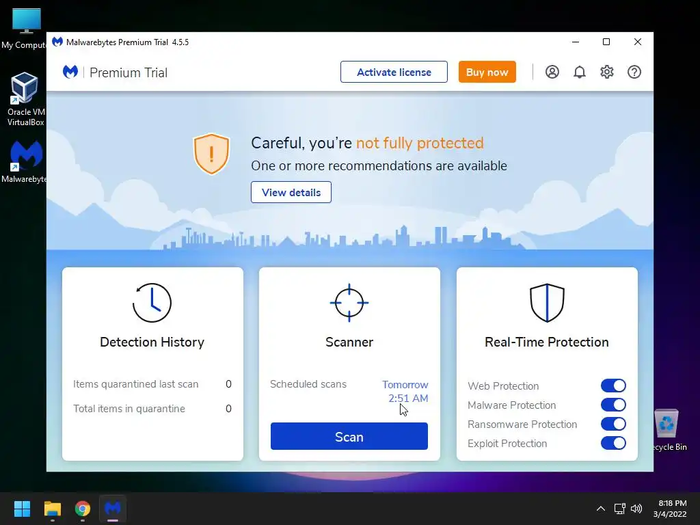Click Items quarantined last scan row

[x=152, y=384]
